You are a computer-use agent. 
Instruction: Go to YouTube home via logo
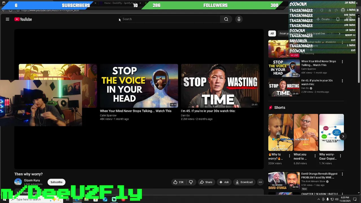point(23,19)
